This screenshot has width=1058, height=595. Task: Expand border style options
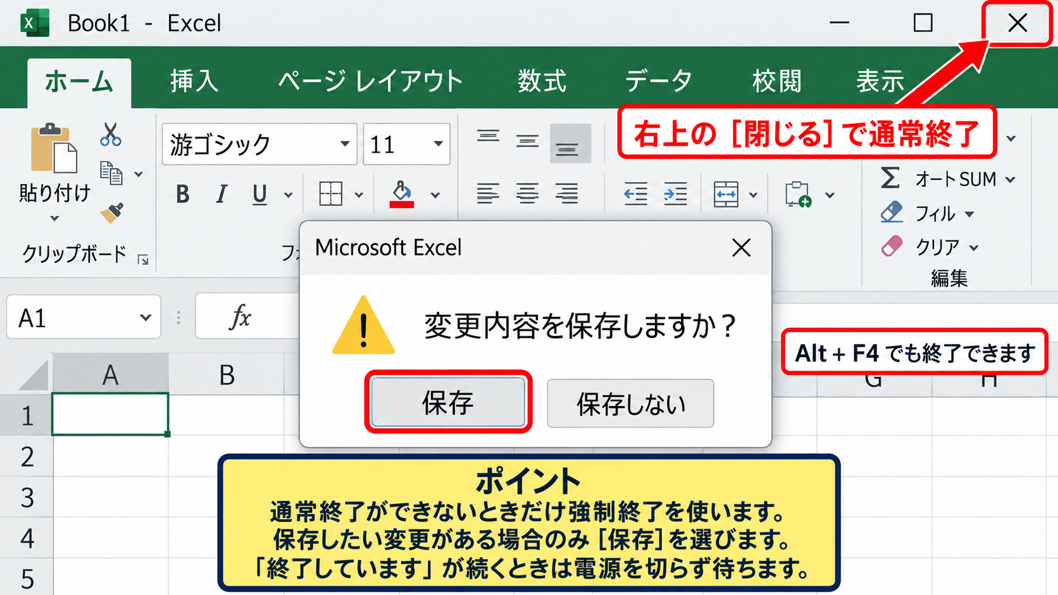(x=359, y=195)
